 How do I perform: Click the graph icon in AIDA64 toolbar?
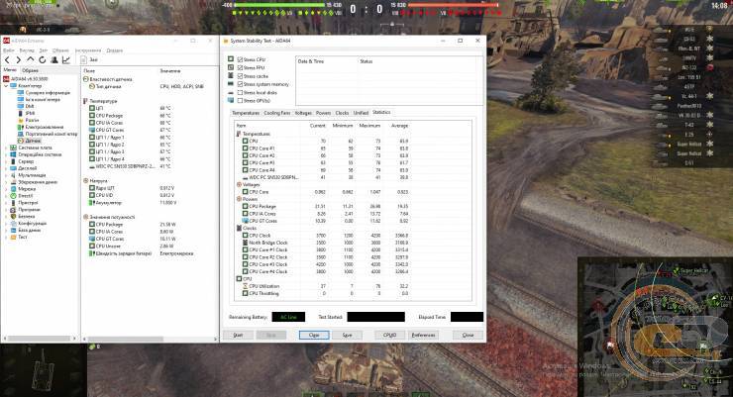click(66, 59)
